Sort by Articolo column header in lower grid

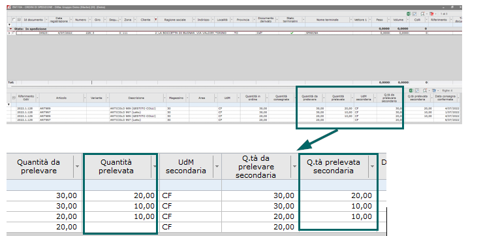61,98
